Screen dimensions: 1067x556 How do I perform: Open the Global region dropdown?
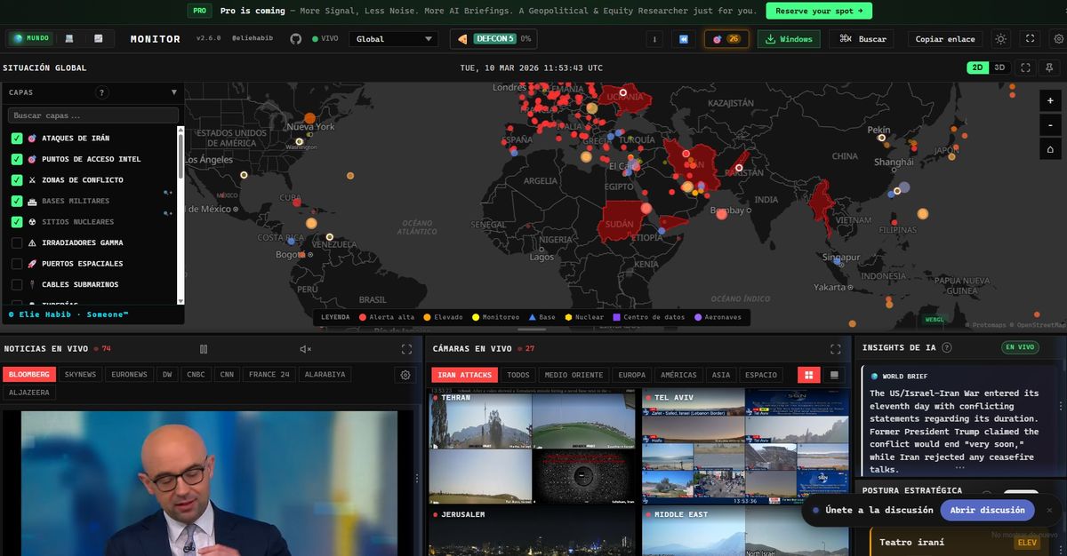pyautogui.click(x=393, y=38)
